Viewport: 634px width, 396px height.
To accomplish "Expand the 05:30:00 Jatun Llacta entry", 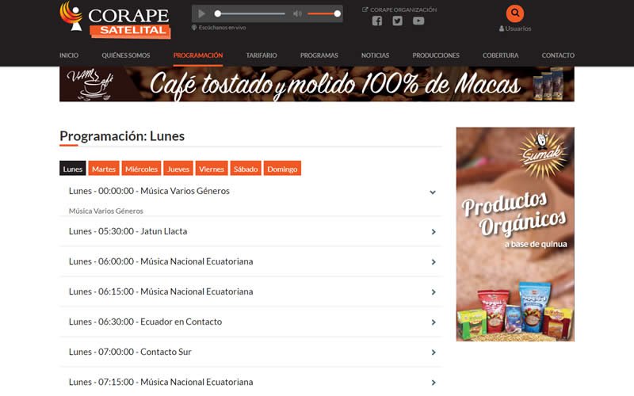I will [433, 232].
